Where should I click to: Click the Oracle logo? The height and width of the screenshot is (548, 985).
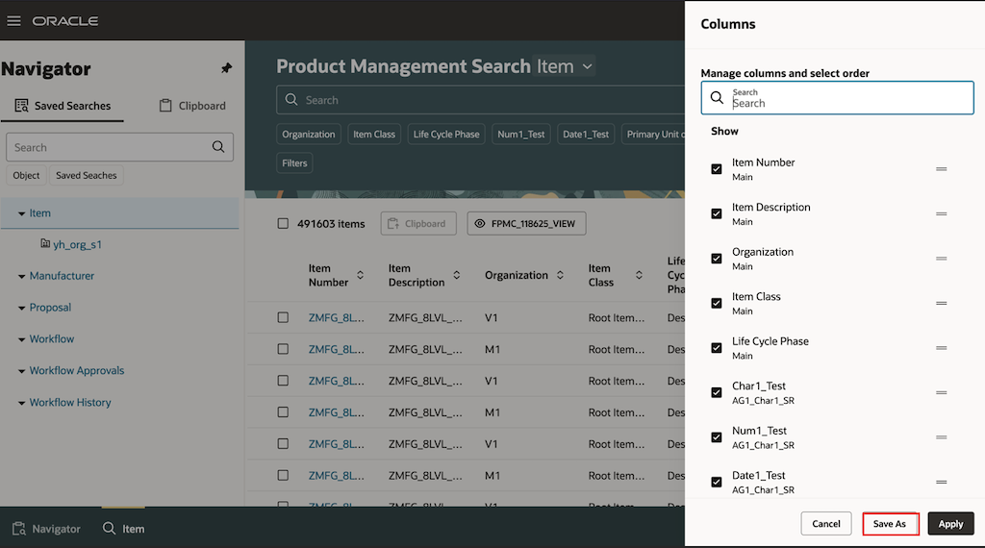coord(65,21)
